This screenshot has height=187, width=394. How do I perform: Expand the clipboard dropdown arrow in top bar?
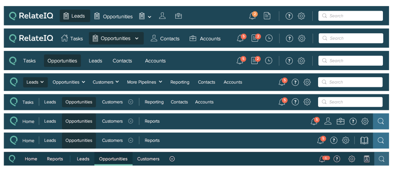pyautogui.click(x=149, y=17)
